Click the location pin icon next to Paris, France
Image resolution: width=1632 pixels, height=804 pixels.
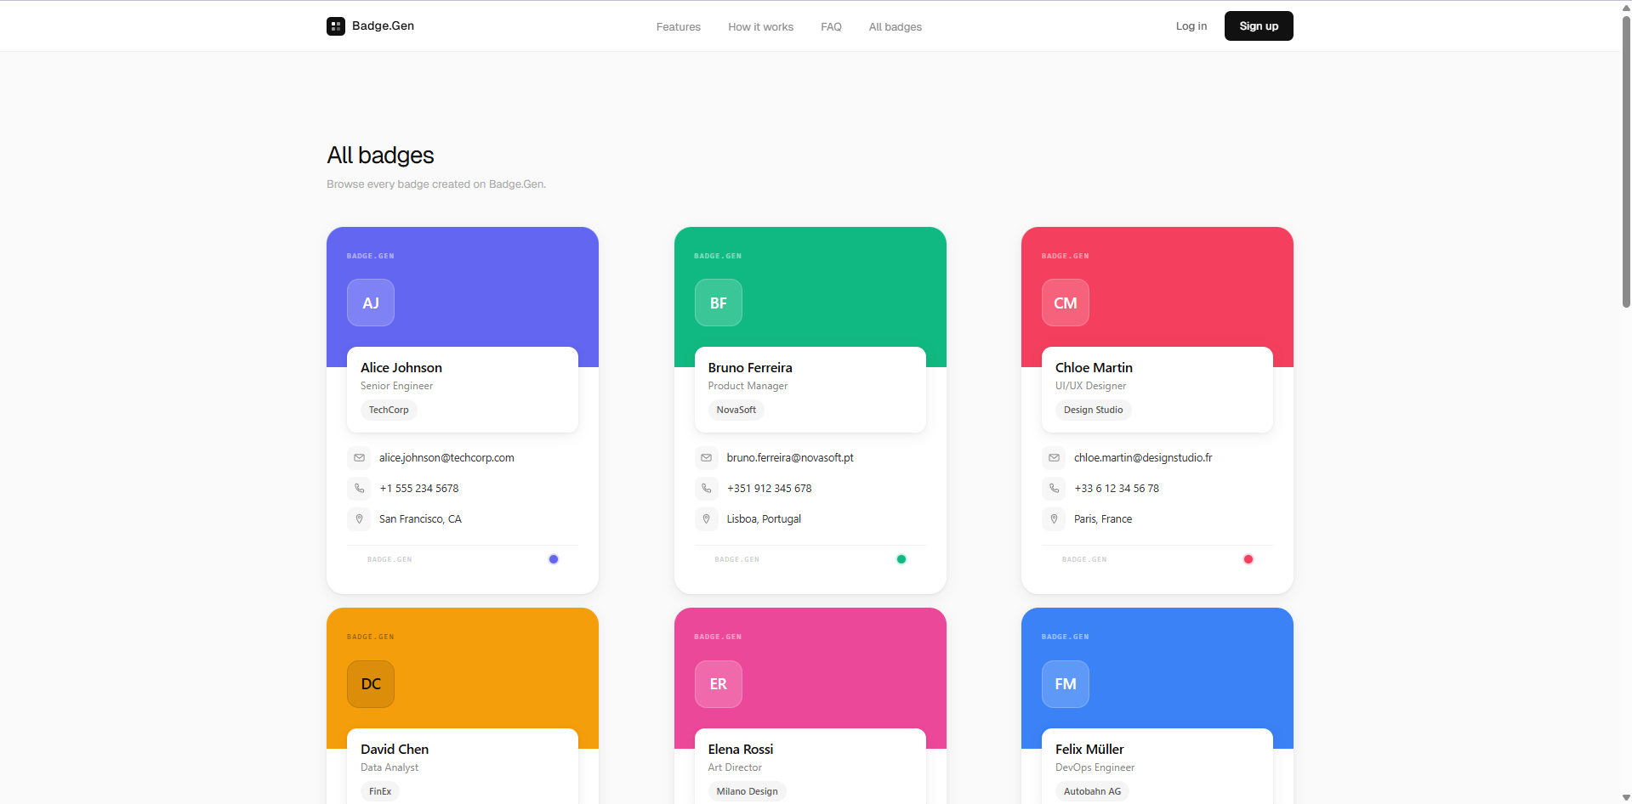coord(1054,519)
